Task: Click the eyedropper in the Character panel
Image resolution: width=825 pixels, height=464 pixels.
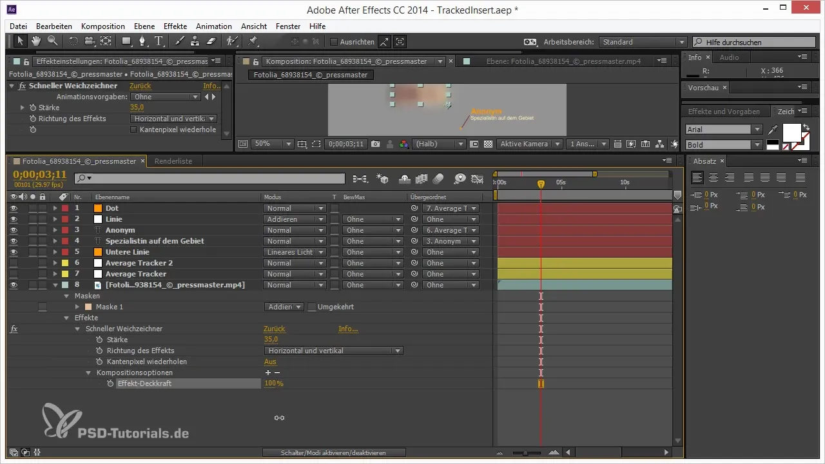Action: (772, 131)
